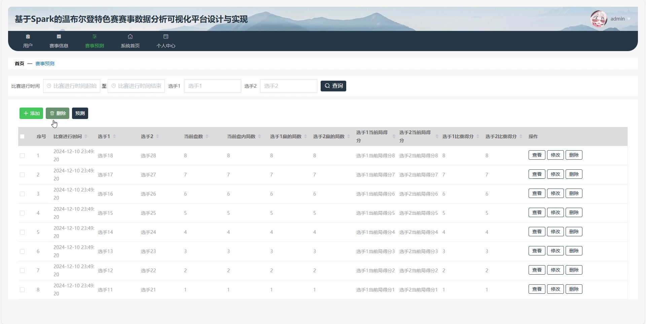Image resolution: width=646 pixels, height=324 pixels.
Task: Click the 选手21 cell
Action: (148, 290)
